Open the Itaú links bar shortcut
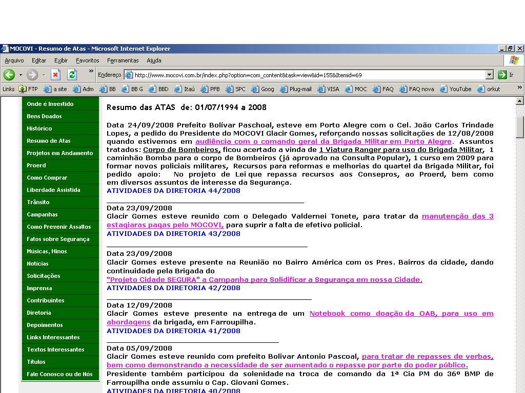Viewport: 525px width, 393px height. pyautogui.click(x=185, y=89)
